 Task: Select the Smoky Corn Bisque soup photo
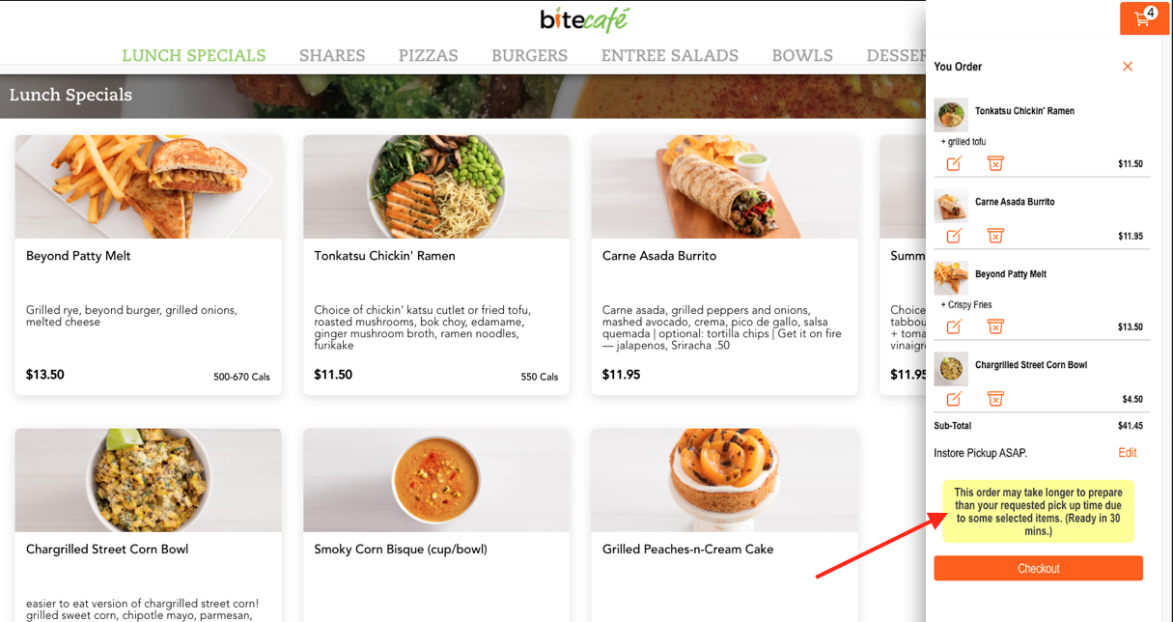(x=436, y=480)
